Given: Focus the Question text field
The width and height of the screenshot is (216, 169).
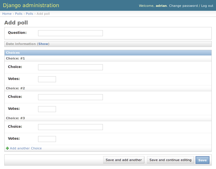Looking at the screenshot, I should click(70, 33).
